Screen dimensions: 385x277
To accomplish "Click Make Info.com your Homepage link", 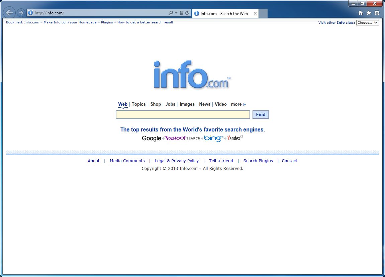I will tap(70, 22).
